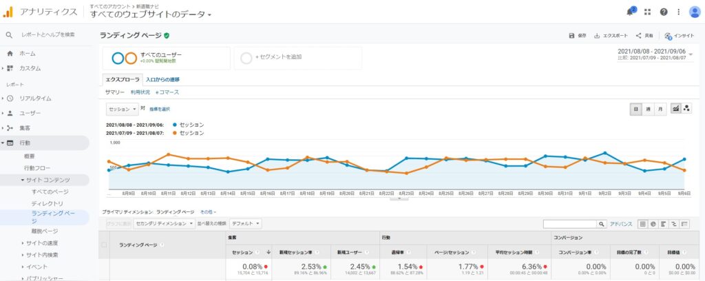This screenshot has height=281, width=705.
Task: Select the motion chart icon
Action: [x=686, y=108]
